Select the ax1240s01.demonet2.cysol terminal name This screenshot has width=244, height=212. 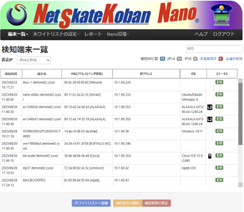[x=42, y=119]
